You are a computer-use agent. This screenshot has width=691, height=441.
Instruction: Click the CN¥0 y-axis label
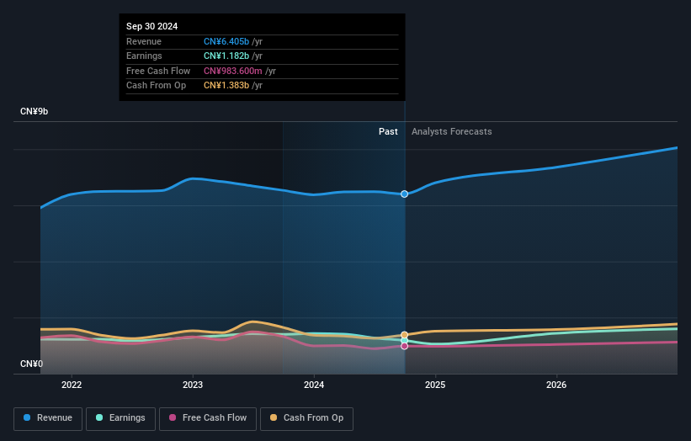pos(32,364)
